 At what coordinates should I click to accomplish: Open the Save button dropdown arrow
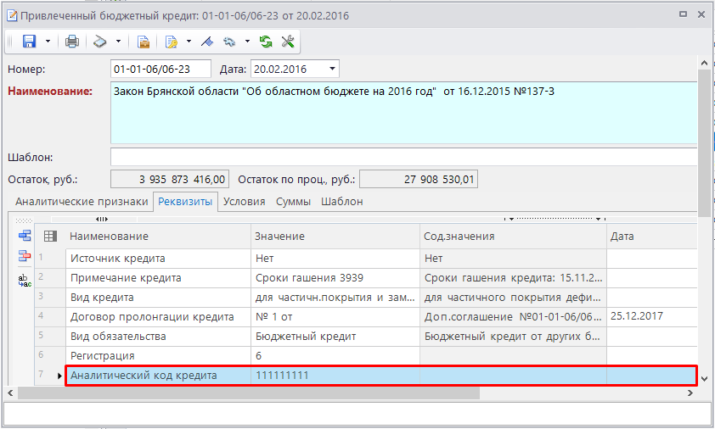pyautogui.click(x=48, y=42)
